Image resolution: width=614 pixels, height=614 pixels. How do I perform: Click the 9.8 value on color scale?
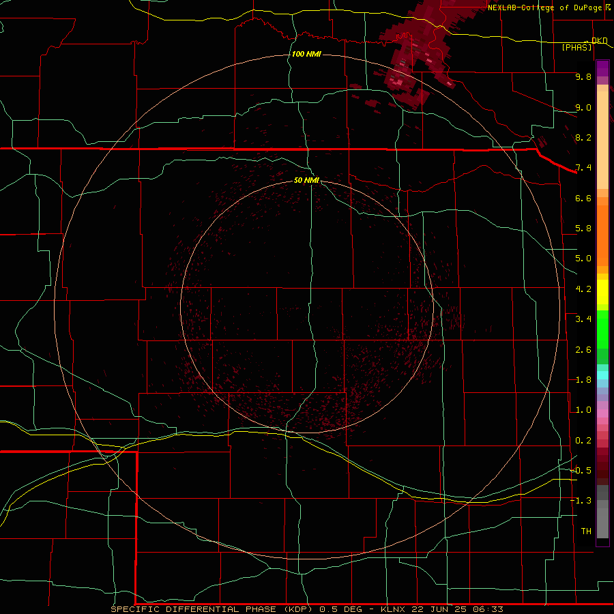pyautogui.click(x=583, y=76)
